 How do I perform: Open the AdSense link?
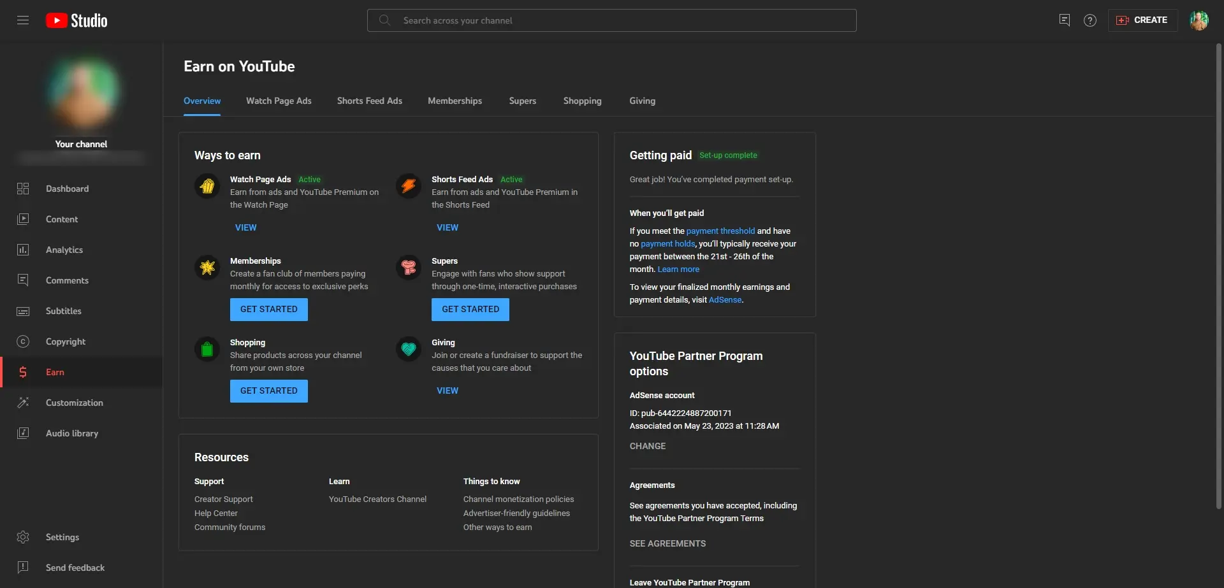[x=725, y=300]
